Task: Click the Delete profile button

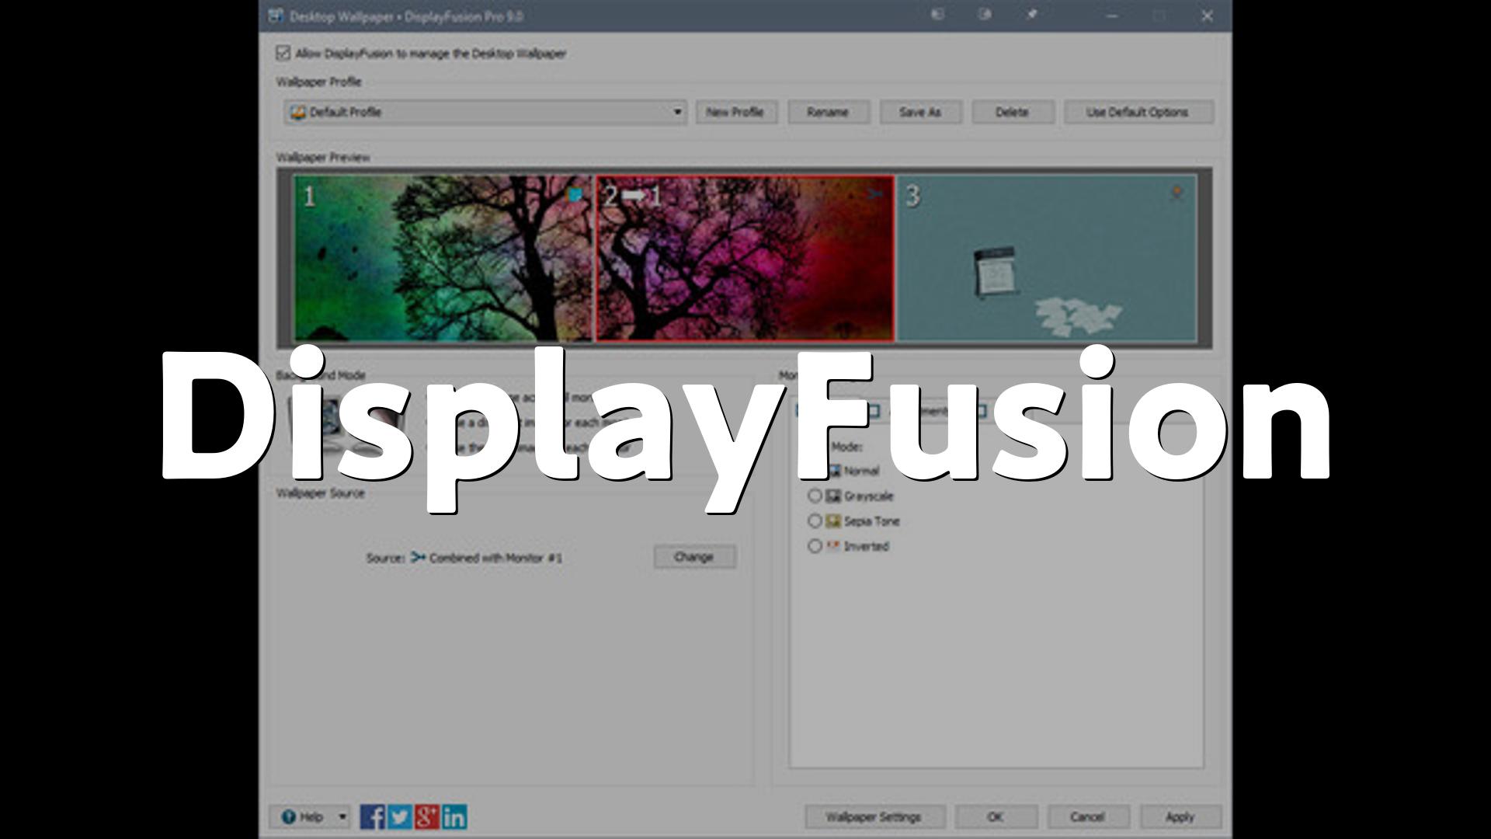Action: [x=1013, y=112]
